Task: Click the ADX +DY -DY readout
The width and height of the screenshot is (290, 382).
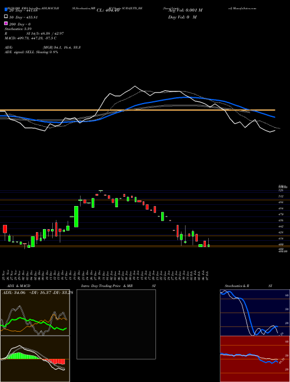Action: click(38, 292)
